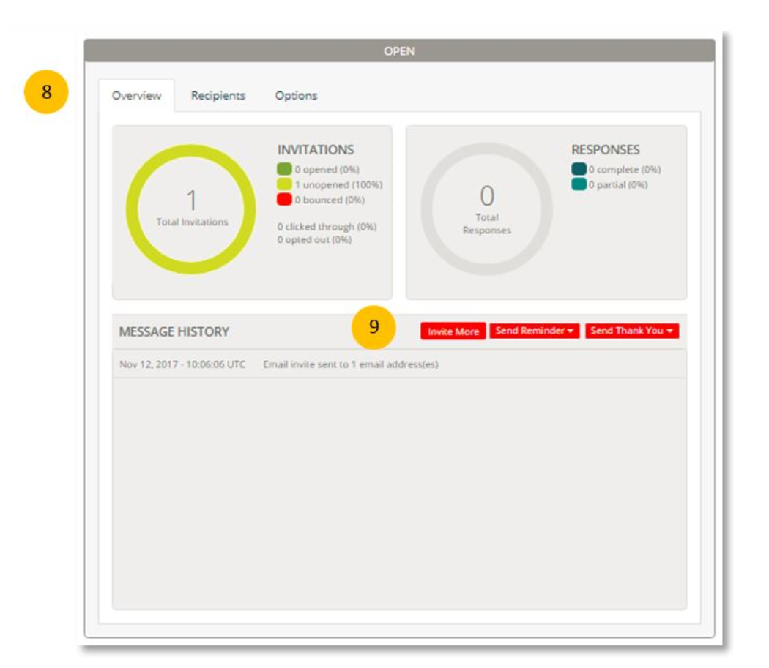Screen dimensions: 769x668
Task: Click the MESSAGE HISTORY heading
Action: point(174,331)
